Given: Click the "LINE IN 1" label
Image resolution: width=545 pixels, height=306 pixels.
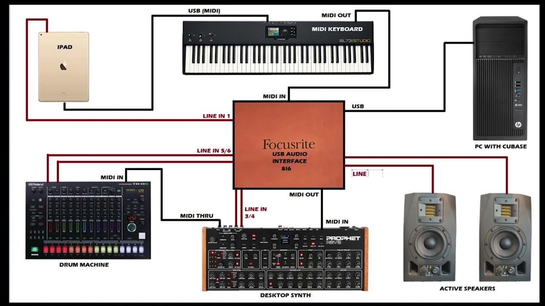Looking at the screenshot, I should pyautogui.click(x=216, y=116).
